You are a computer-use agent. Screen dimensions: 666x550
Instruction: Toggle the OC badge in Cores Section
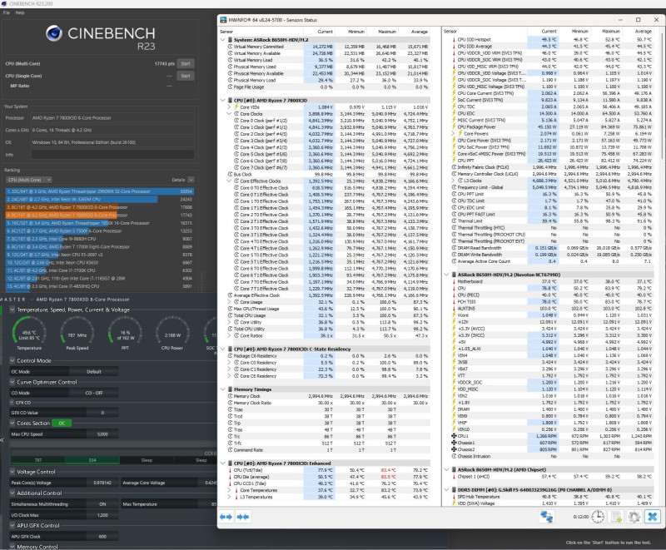pos(62,424)
